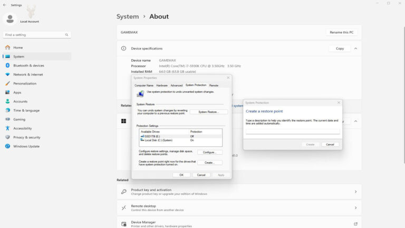Image resolution: width=405 pixels, height=228 pixels.
Task: Select the SSD1TB (E:) drive row
Action: 180,136
